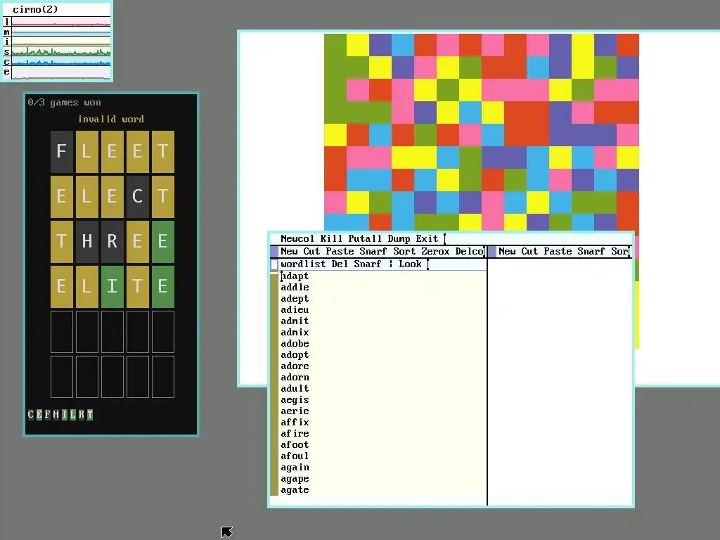The height and width of the screenshot is (540, 720).
Task: Click the word adobe in the list
Action: point(295,343)
